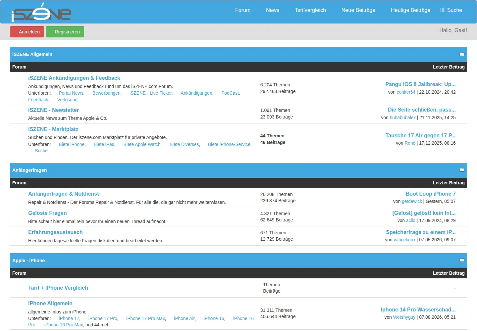Click the iSZENE logo
The image size is (477, 331).
41,12
